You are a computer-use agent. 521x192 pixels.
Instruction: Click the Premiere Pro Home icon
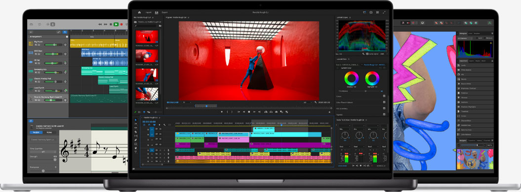coord(140,12)
